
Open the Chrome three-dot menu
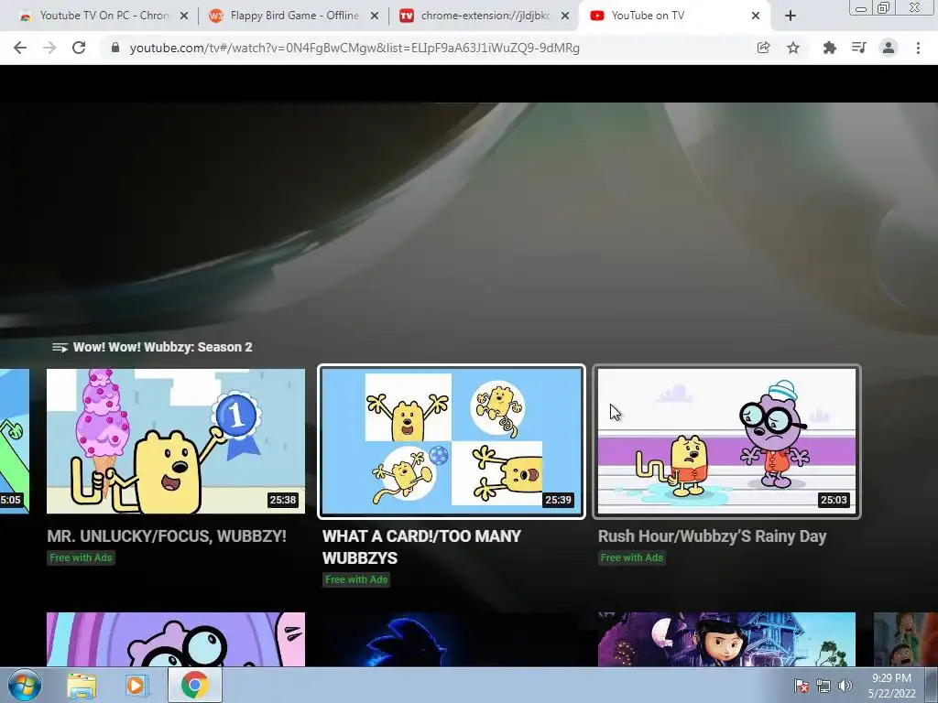pyautogui.click(x=918, y=48)
